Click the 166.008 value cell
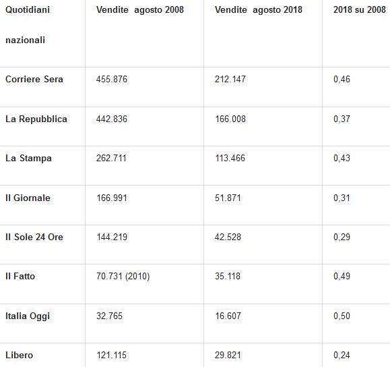Screen dimensions: 390x367 point(230,119)
